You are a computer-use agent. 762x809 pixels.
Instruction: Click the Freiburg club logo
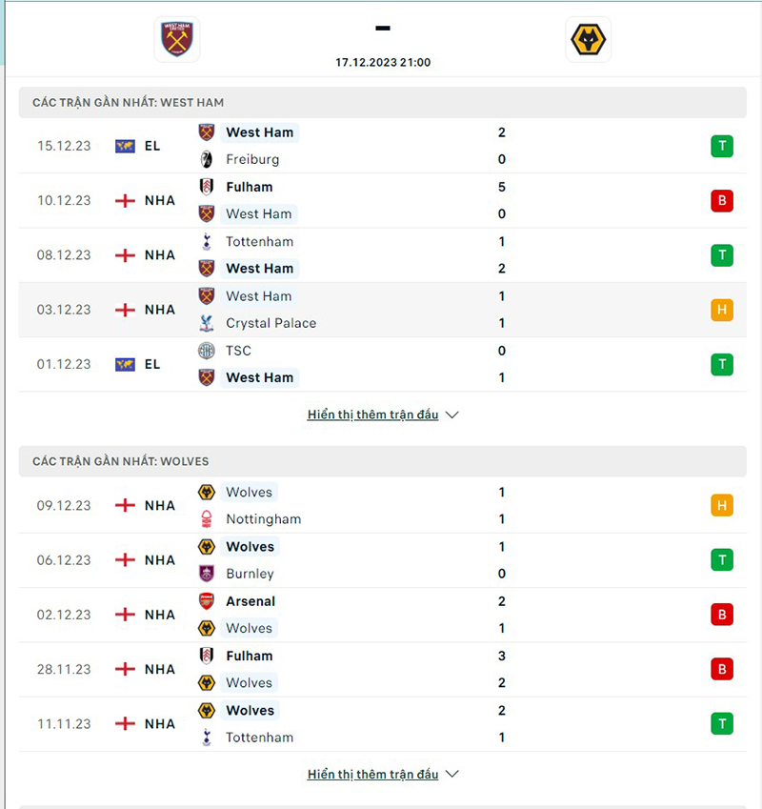tap(206, 159)
